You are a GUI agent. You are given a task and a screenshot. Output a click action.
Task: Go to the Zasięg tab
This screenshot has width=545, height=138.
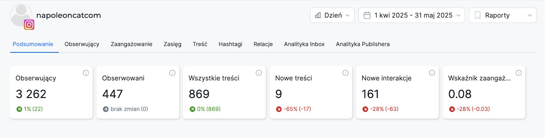172,44
